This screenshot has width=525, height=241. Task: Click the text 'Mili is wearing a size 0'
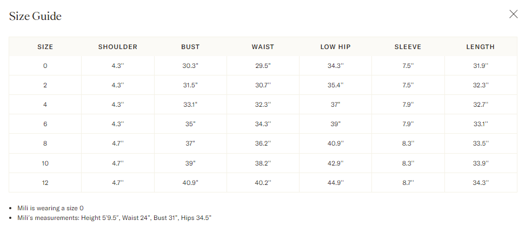tap(51, 208)
